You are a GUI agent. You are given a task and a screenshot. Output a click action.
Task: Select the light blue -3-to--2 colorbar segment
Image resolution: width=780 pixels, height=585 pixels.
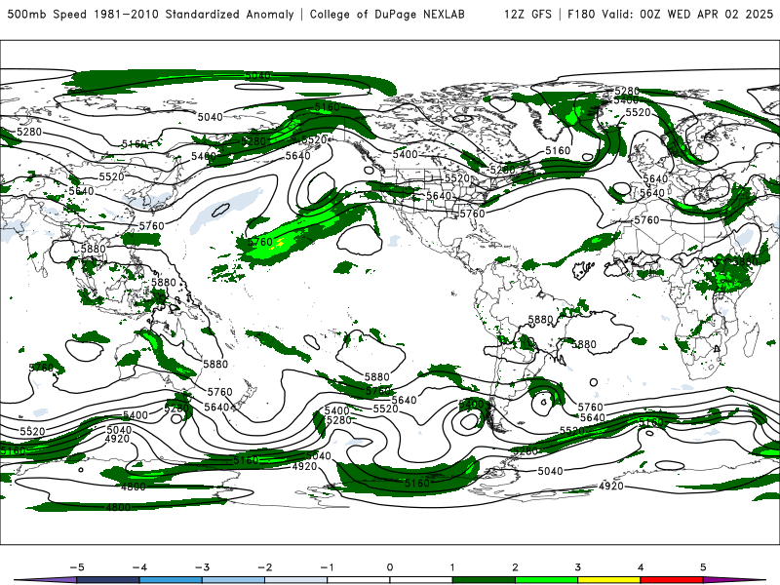(233, 580)
